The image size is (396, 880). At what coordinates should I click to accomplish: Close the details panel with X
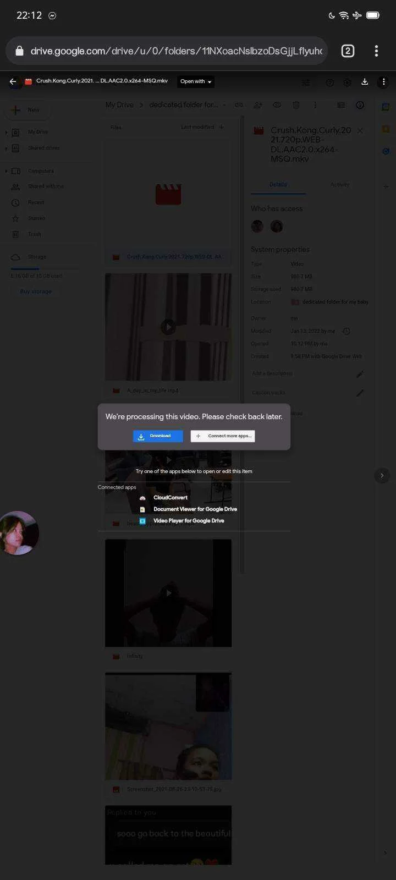tap(360, 131)
